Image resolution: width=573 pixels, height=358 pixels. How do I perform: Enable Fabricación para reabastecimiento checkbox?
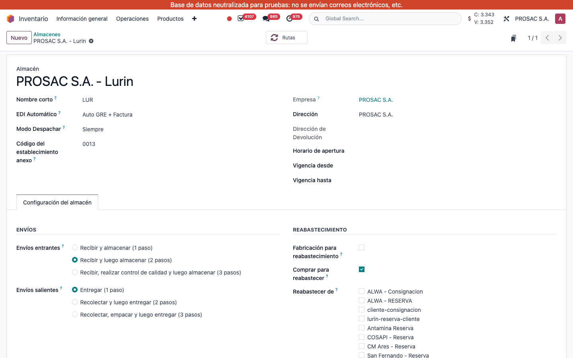coord(362,247)
